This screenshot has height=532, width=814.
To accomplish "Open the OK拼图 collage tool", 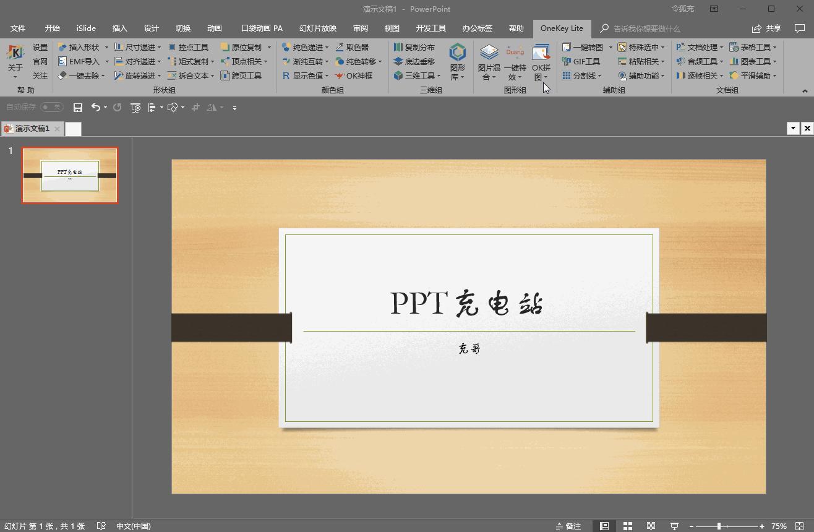I will click(541, 61).
